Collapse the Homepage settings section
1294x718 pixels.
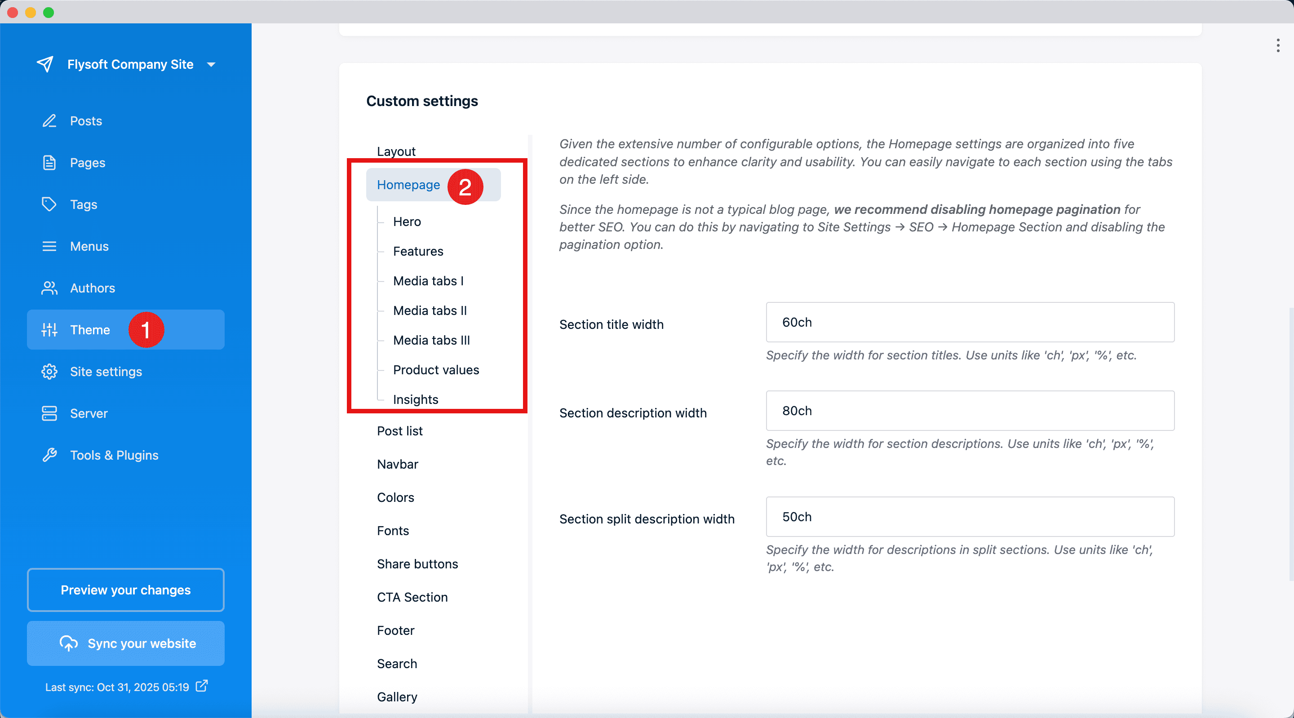(x=408, y=185)
